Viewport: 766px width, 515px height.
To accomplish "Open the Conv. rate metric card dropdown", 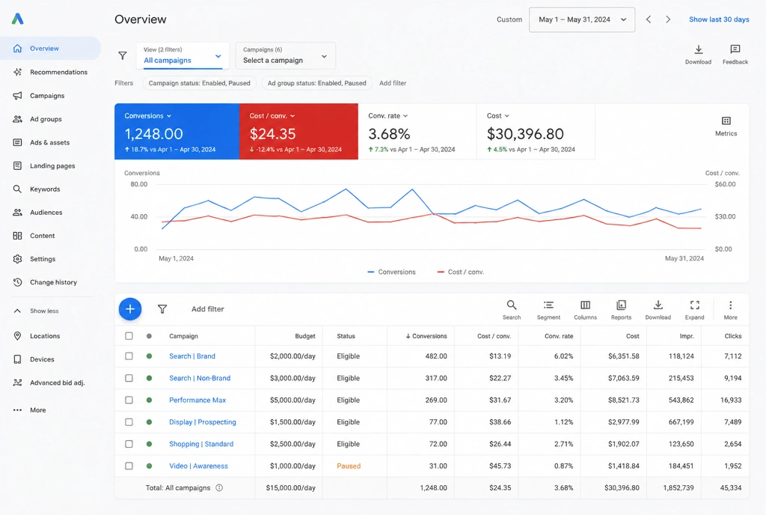I will 388,116.
